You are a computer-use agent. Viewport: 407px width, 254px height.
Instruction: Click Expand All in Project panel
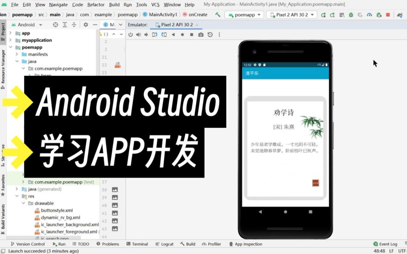(64, 25)
